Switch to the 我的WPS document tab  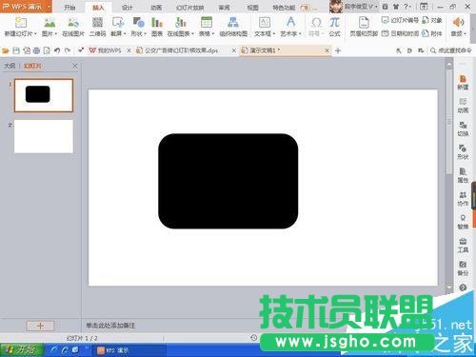[109, 50]
